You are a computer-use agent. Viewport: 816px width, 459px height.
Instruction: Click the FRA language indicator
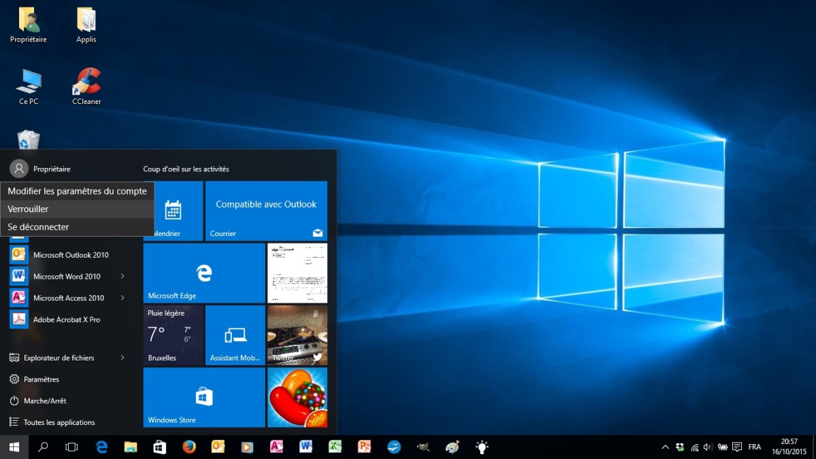coord(754,447)
